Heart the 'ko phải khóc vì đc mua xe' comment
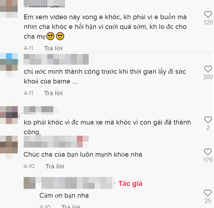 pyautogui.click(x=208, y=120)
